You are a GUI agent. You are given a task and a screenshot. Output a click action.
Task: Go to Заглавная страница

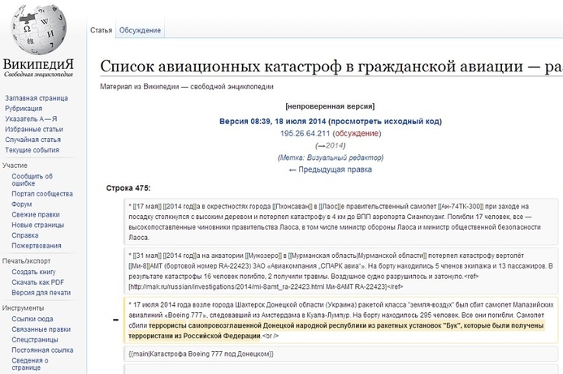point(37,98)
